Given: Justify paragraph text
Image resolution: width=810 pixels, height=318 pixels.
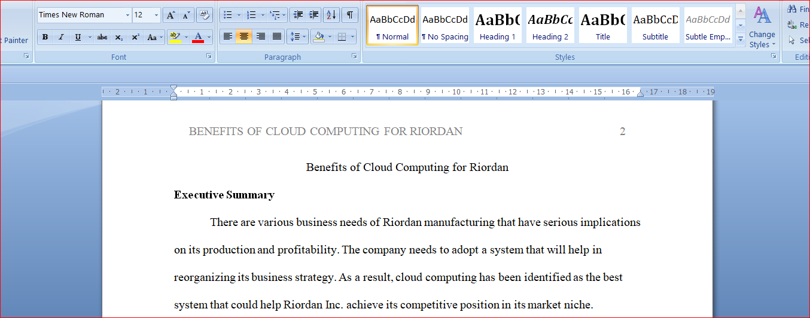Looking at the screenshot, I should coord(276,37).
